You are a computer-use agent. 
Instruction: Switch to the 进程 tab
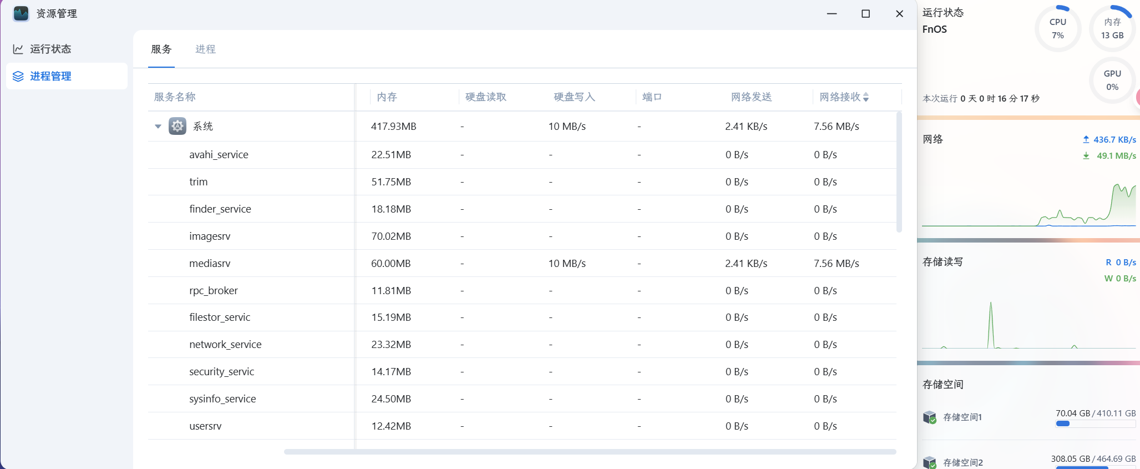205,49
